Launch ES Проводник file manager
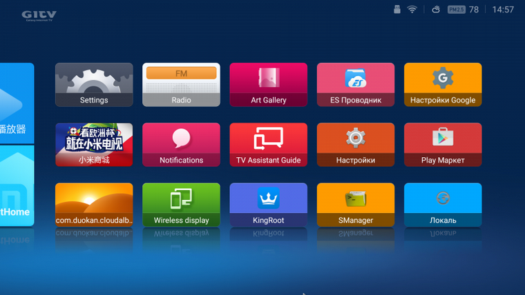Screen dimensions: 525x295 [x=356, y=85]
